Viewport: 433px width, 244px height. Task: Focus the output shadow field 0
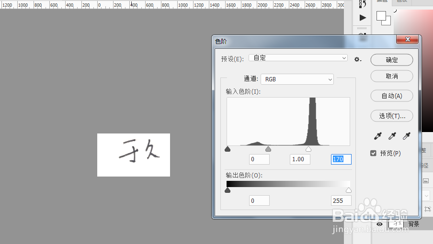click(x=259, y=201)
